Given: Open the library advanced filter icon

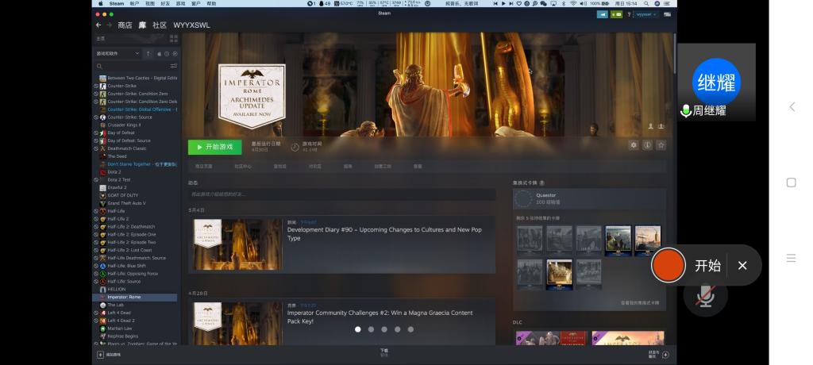Looking at the screenshot, I should tap(174, 66).
